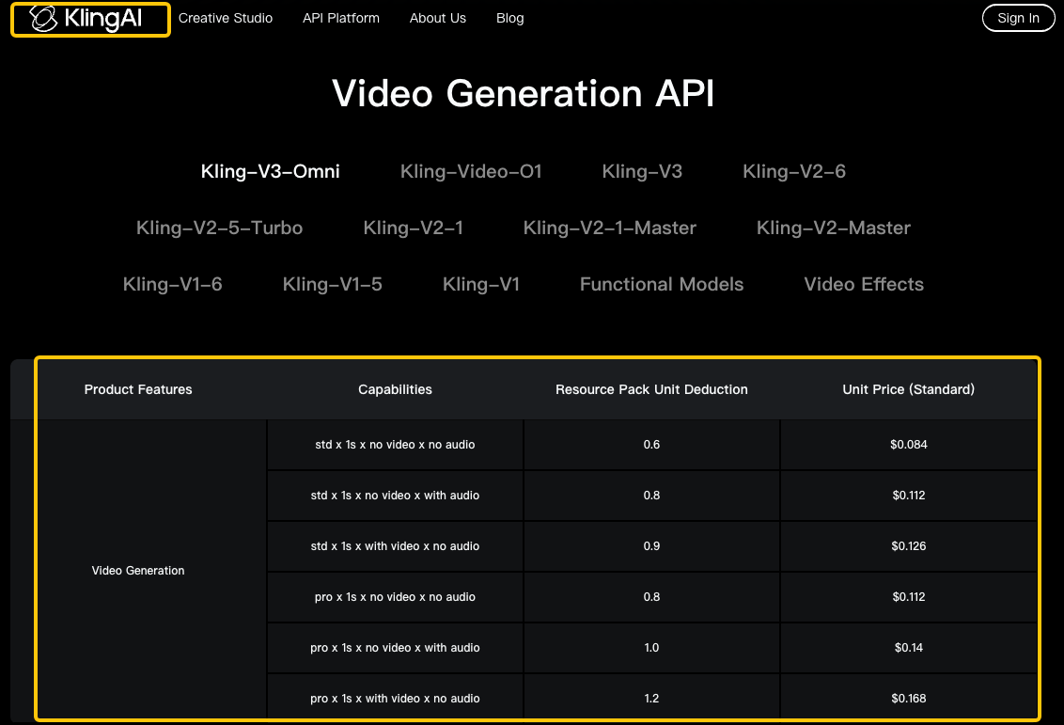Click the Product Features column header

(138, 389)
